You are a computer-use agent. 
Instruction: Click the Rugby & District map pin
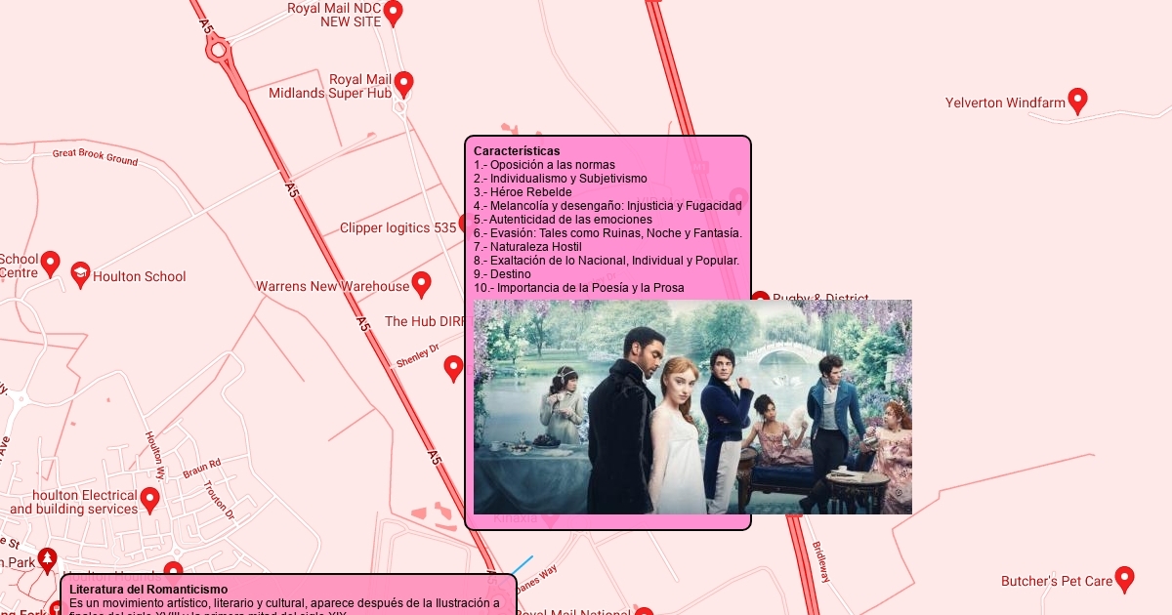point(760,298)
